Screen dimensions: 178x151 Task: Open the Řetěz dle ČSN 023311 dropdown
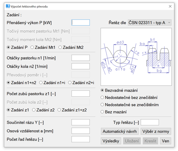150,23
